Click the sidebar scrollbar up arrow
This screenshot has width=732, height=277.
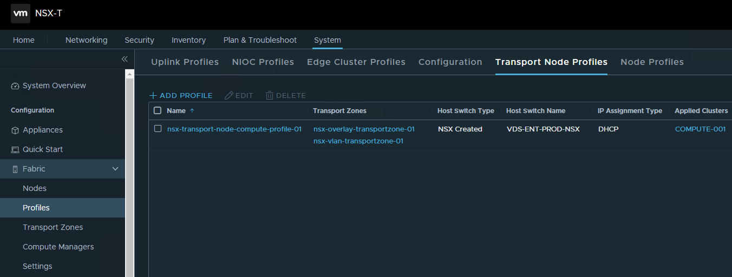point(129,73)
